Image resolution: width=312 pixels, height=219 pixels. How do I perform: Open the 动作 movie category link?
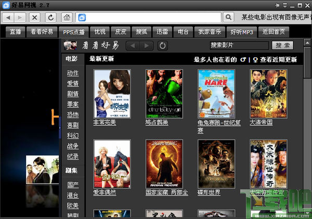tap(73, 73)
